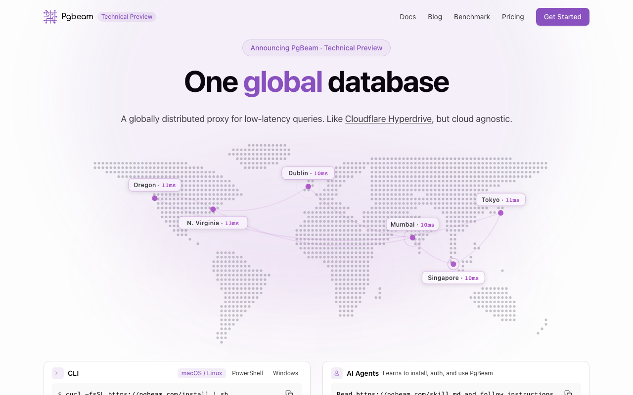This screenshot has height=395, width=633.
Task: Click the Mumbai map node dot
Action: tap(412, 237)
